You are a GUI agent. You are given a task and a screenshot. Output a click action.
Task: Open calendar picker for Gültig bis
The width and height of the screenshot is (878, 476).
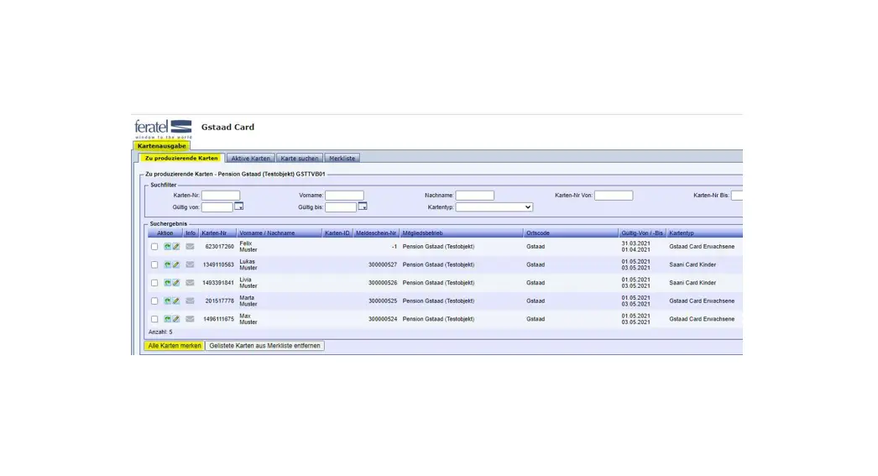click(x=363, y=207)
